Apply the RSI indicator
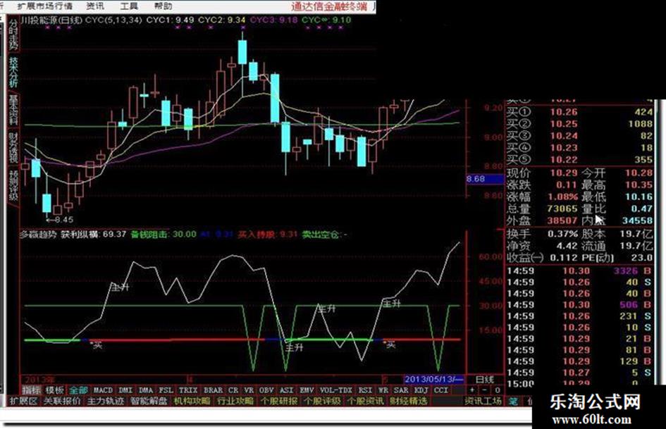The width and height of the screenshot is (666, 429). click(x=365, y=390)
